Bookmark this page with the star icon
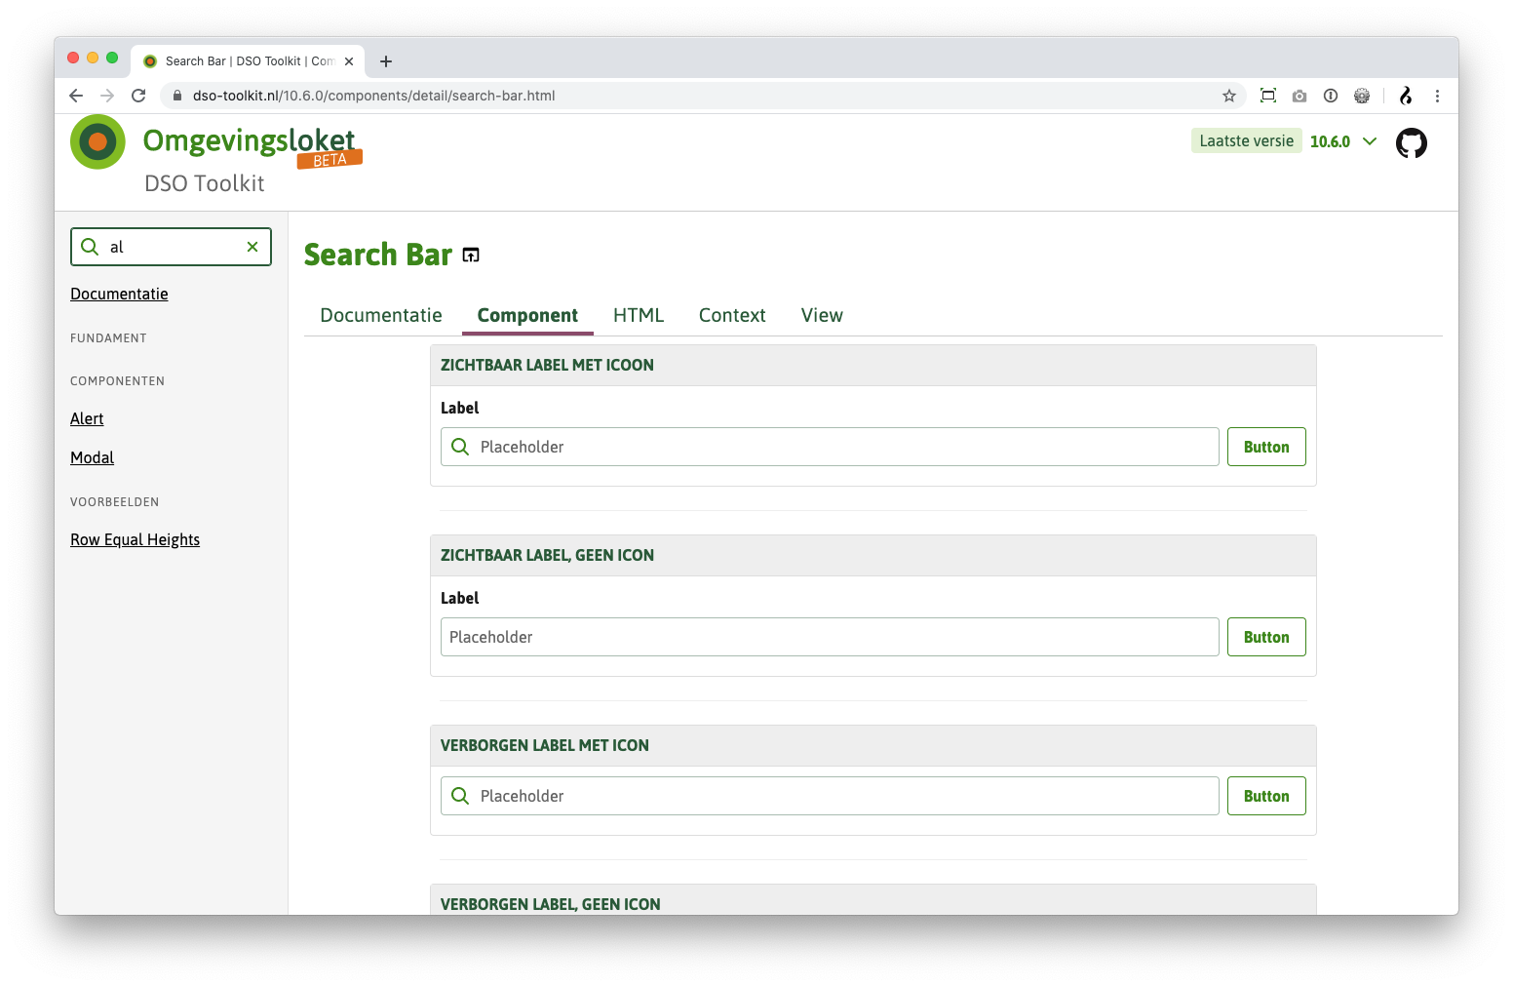Screen dimensions: 1513x987 click(1229, 96)
